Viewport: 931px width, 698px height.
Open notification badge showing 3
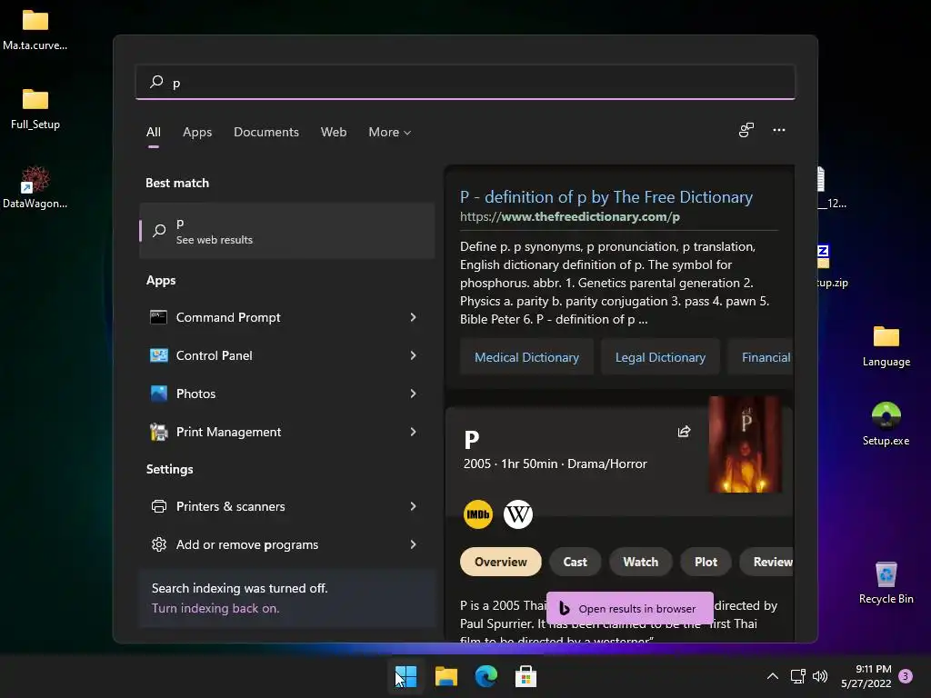(906, 676)
